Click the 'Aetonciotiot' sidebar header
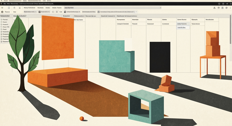This screenshot has height=126, width=232. [5, 16]
